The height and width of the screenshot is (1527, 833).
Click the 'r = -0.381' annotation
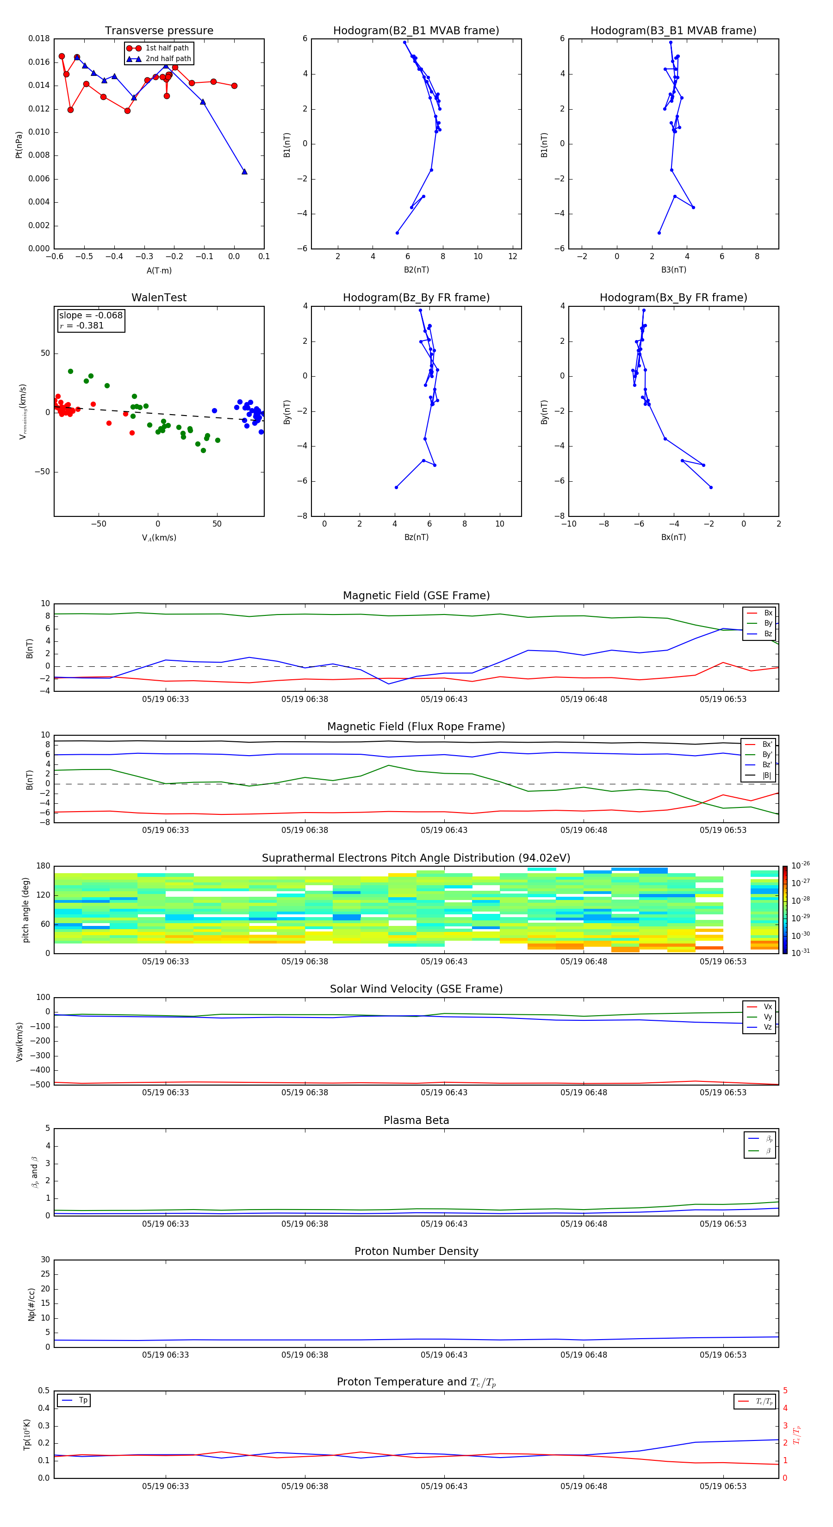[82, 325]
